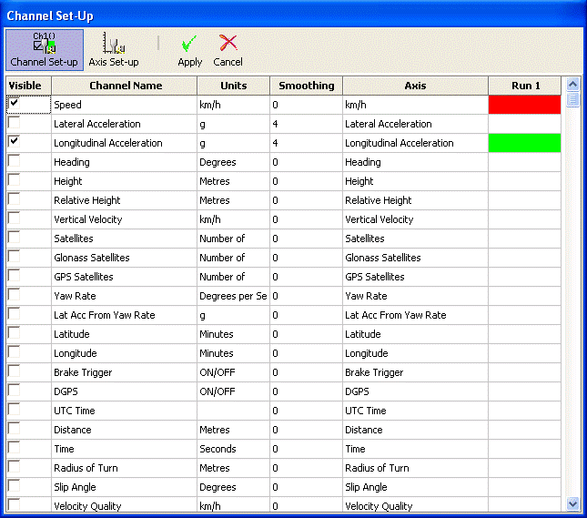Uncheck the Speed visible checkbox

tap(15, 103)
